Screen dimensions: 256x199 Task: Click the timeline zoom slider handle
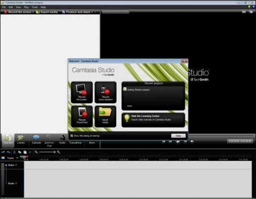click(x=54, y=152)
